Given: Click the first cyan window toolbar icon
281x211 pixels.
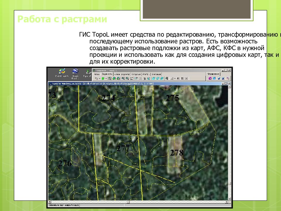Looking at the screenshot, I should pos(154,79).
